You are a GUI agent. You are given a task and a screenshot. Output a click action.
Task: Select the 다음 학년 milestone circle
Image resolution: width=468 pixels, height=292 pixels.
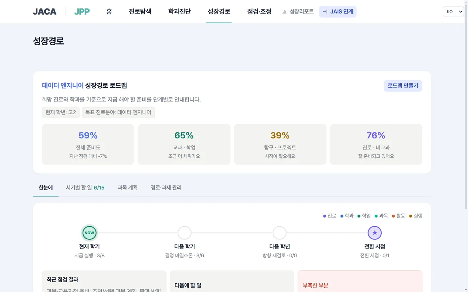pos(280,233)
